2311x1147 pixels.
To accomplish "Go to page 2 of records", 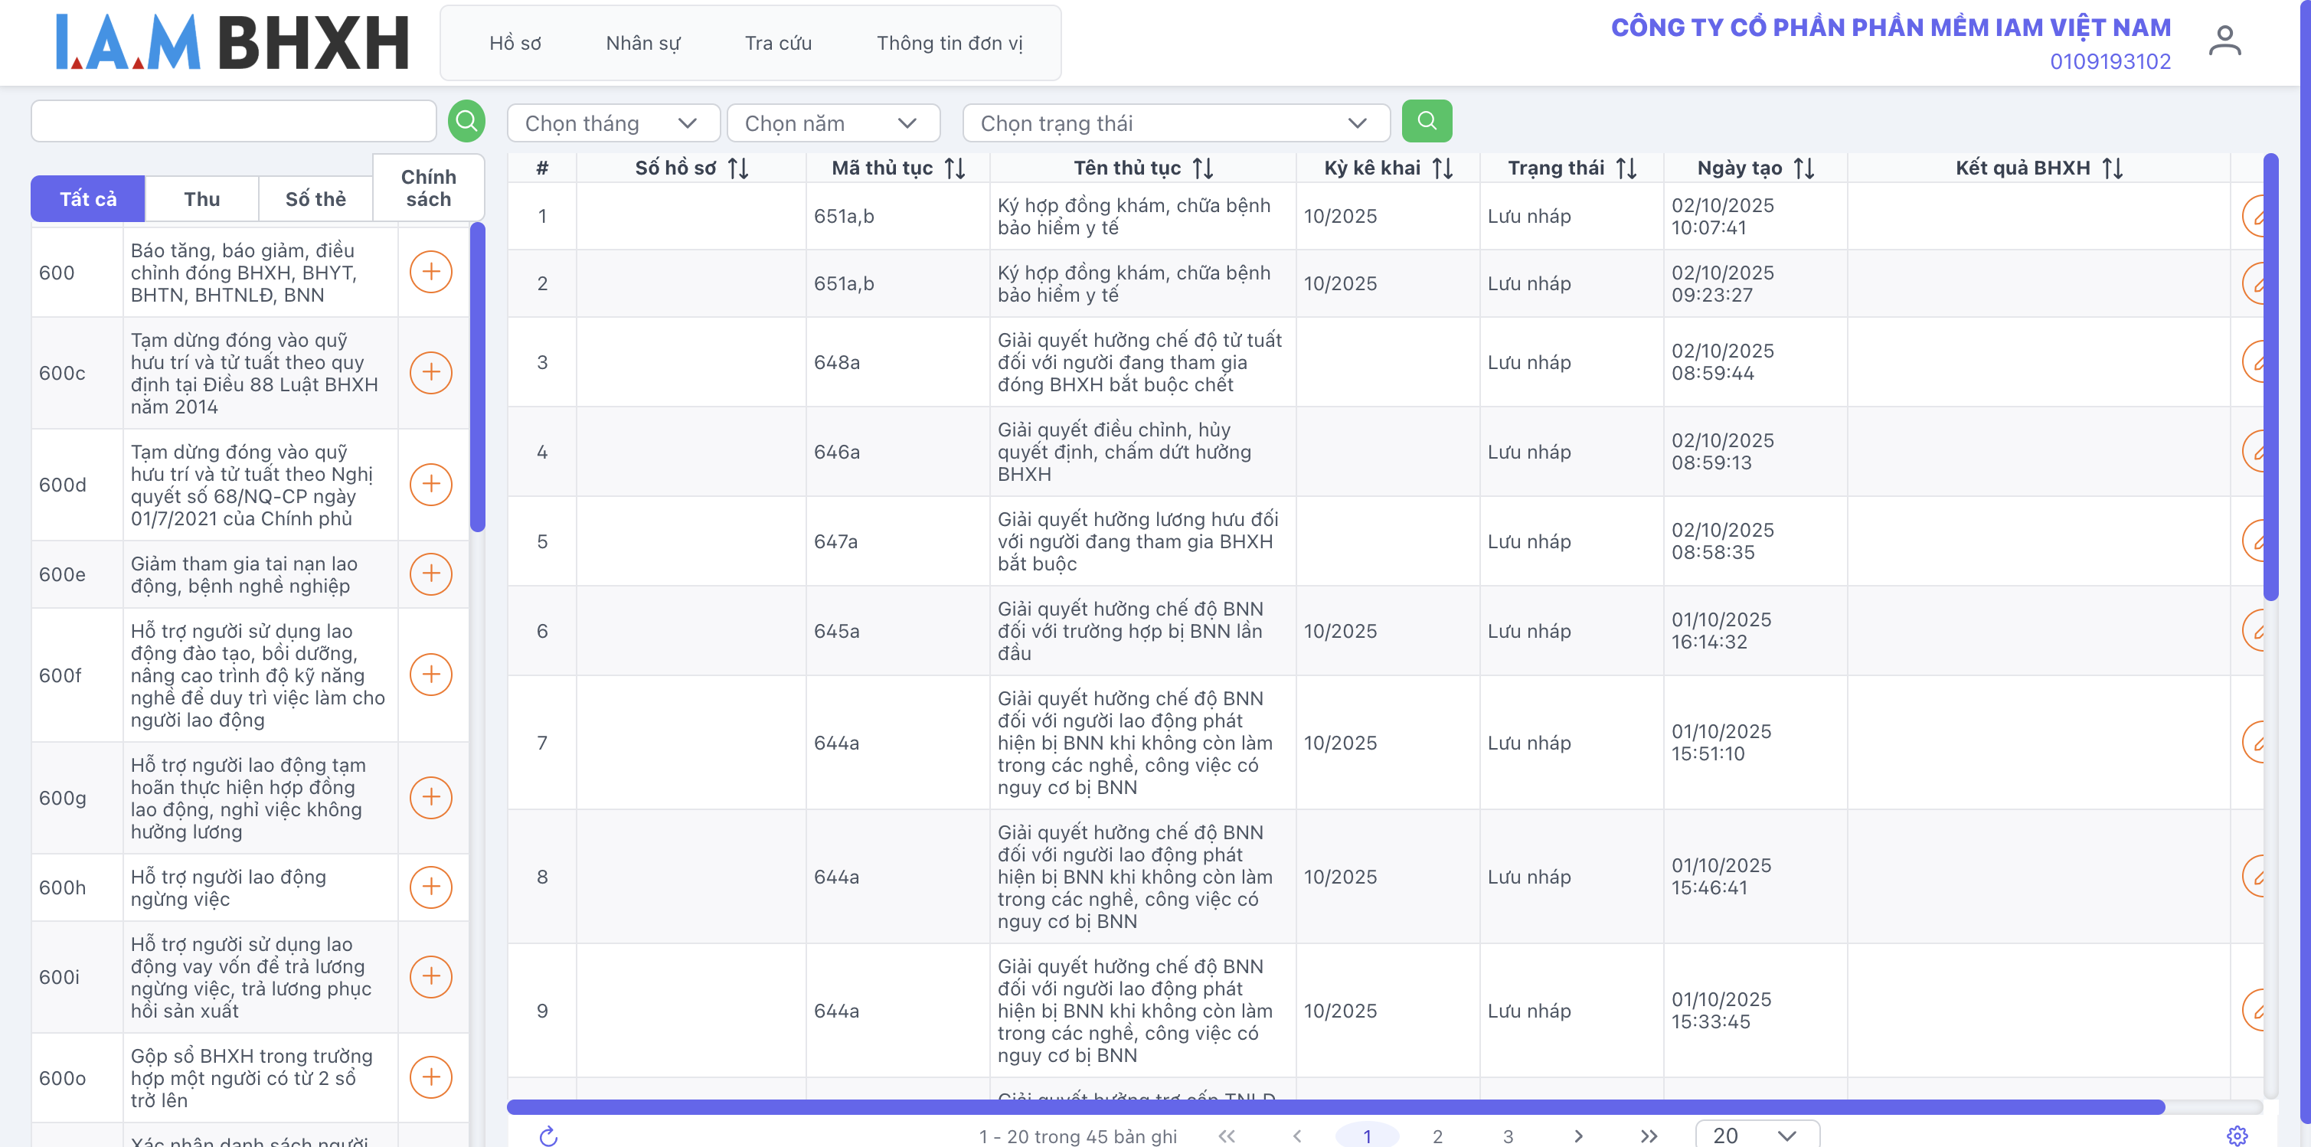I will pos(1437,1136).
